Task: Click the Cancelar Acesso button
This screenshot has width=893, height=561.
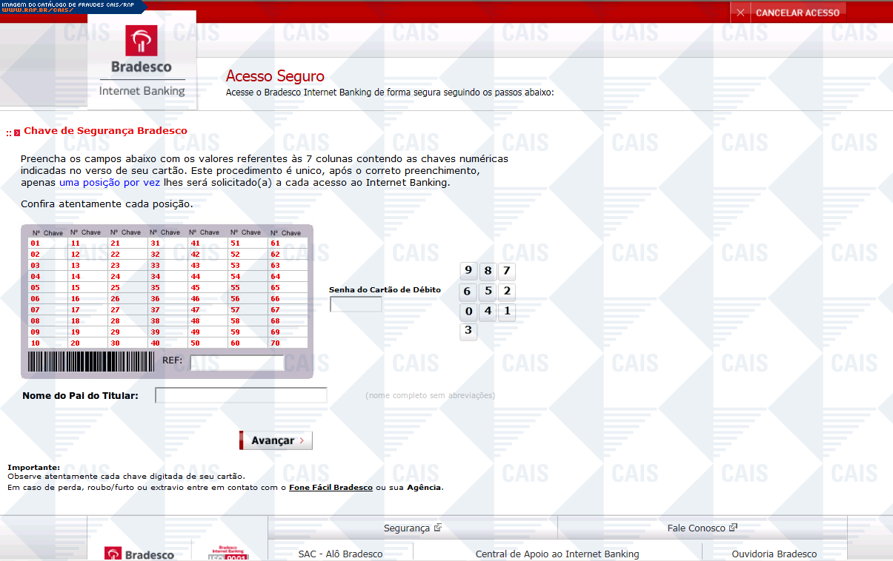Action: (x=789, y=13)
